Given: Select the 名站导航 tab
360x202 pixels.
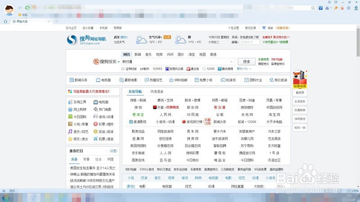Looking at the screenshot, I should (x=135, y=92).
